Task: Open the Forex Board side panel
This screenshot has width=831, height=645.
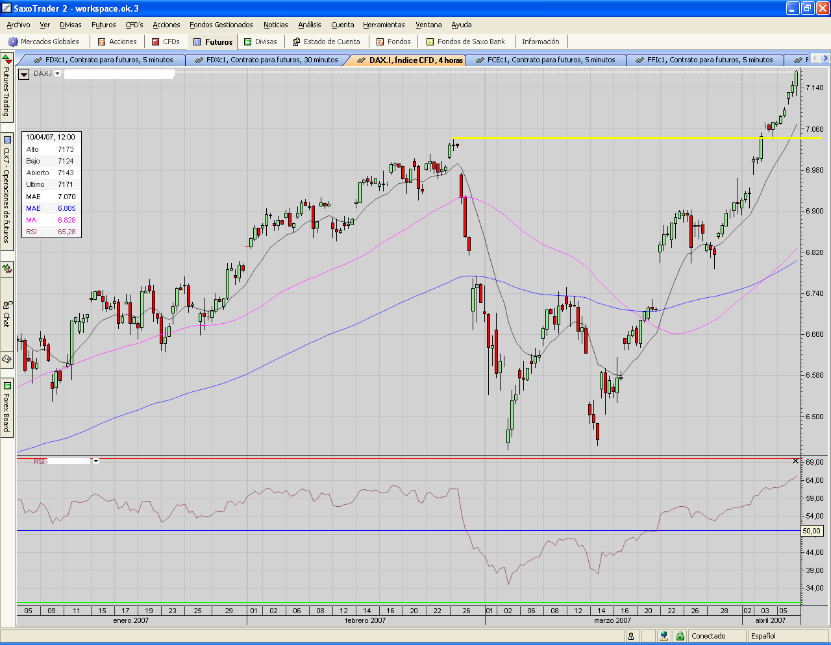Action: (6, 408)
